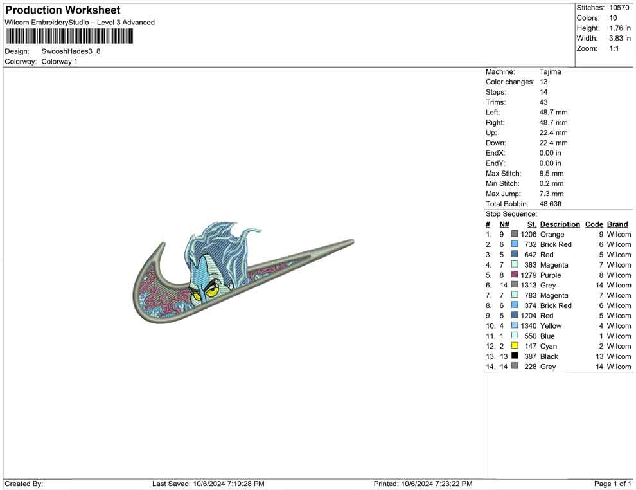The image size is (636, 490).
Task: Click the Total Bobbin 48.63ft value
Action: (551, 204)
